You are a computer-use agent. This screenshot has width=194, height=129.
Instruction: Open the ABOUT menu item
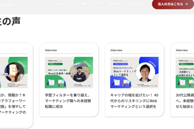(x=63, y=4)
